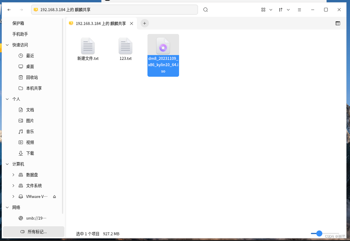Open the hamburger menu

pos(299,10)
